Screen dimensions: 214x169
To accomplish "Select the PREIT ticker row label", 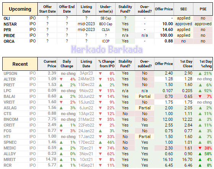I will click(9, 85).
